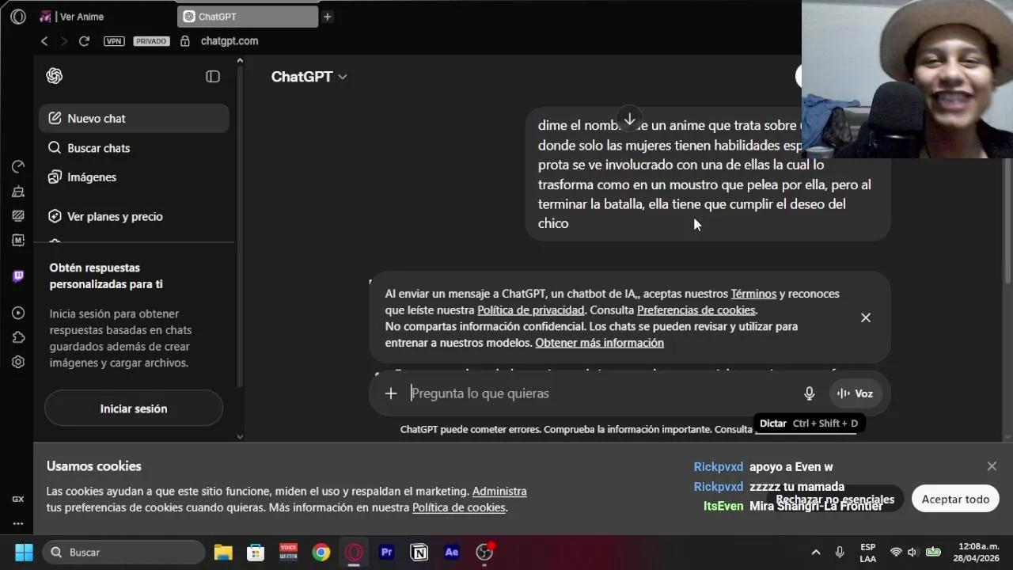The height and width of the screenshot is (570, 1013).
Task: Reload the ChatGPT page
Action: point(84,41)
